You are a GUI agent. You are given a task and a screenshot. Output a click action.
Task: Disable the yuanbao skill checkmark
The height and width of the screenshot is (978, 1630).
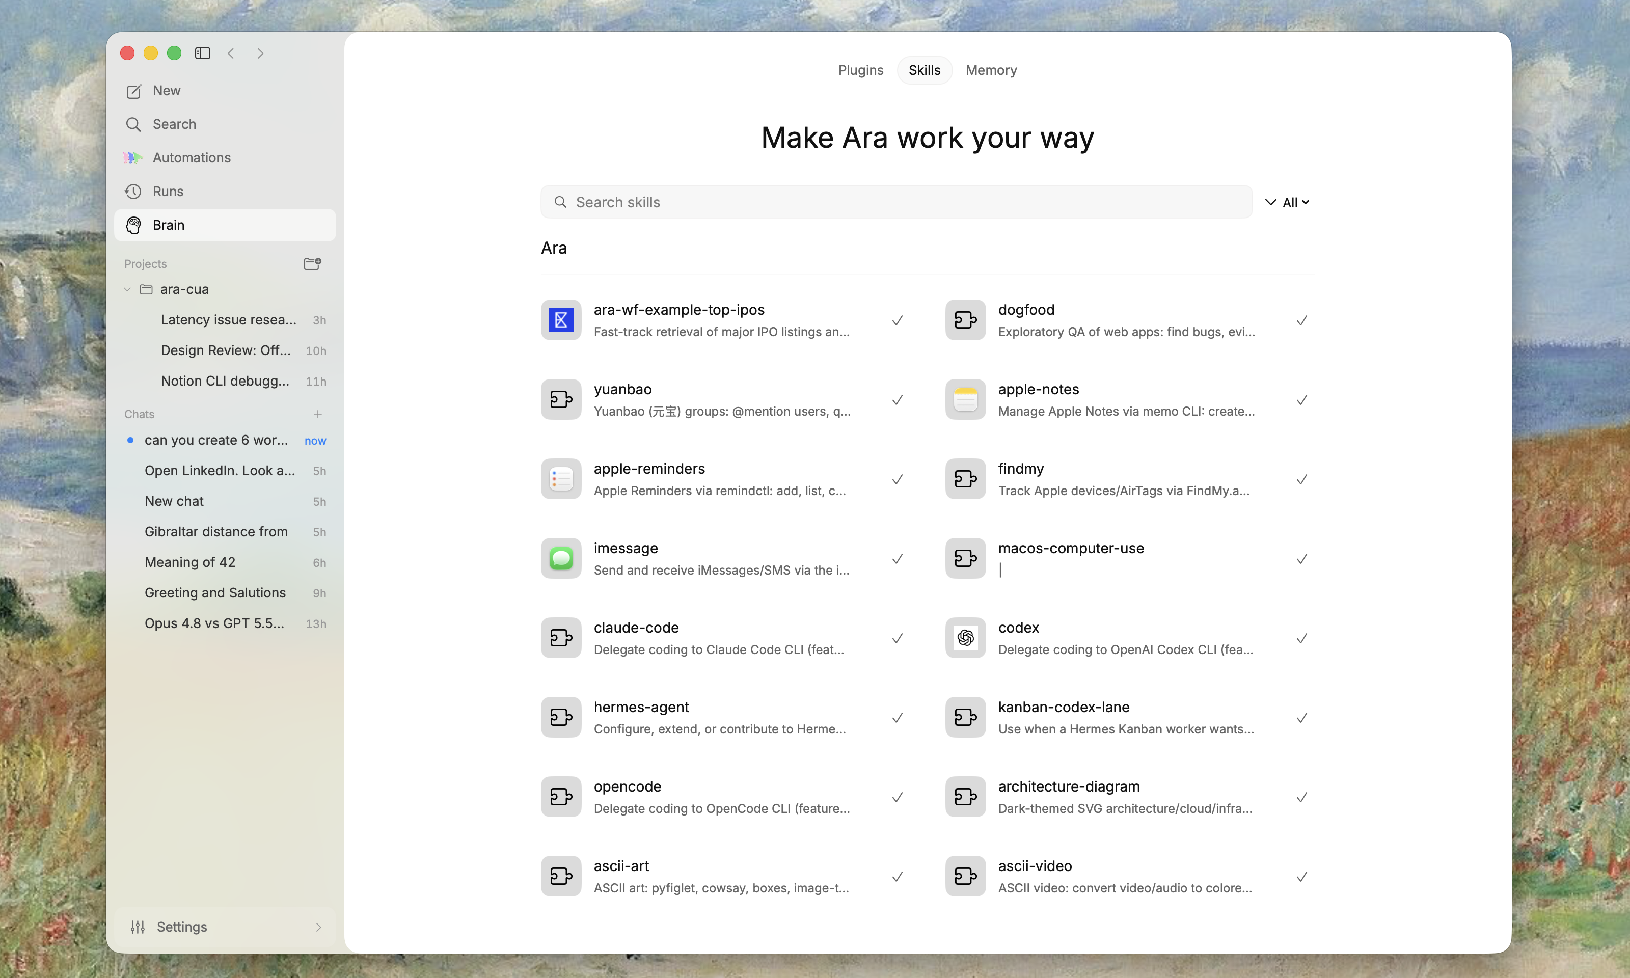click(x=898, y=400)
